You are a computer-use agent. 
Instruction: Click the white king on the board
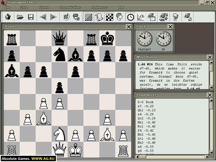(75, 150)
